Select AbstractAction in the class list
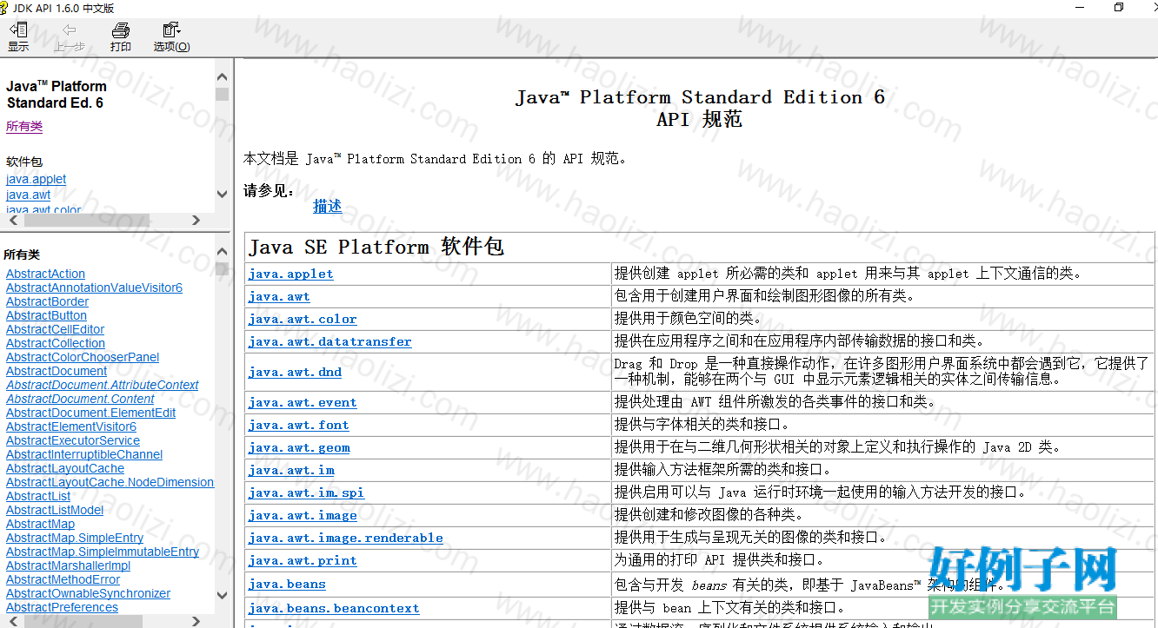This screenshot has width=1158, height=628. pyautogui.click(x=45, y=274)
